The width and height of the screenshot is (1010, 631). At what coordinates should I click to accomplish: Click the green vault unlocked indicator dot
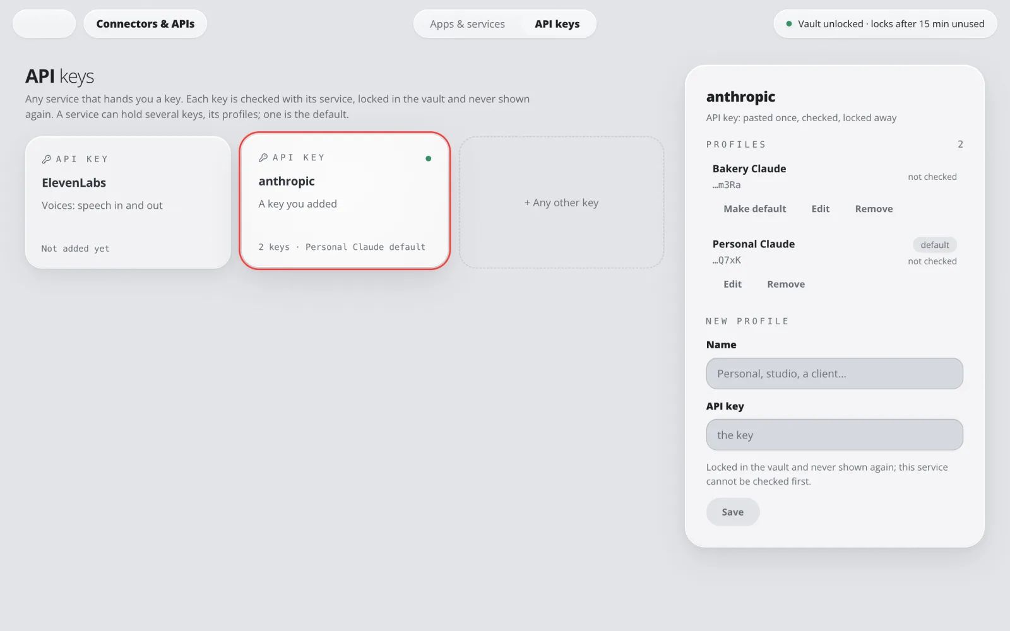tap(789, 24)
